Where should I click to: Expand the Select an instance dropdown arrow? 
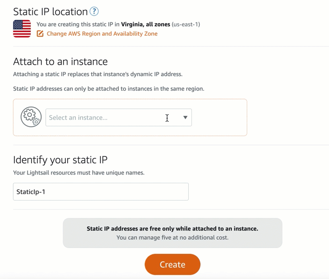[x=185, y=118]
